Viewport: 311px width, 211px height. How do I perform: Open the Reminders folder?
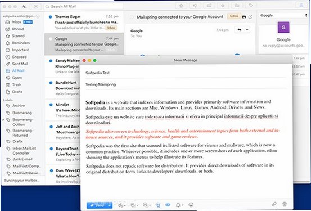17,43
